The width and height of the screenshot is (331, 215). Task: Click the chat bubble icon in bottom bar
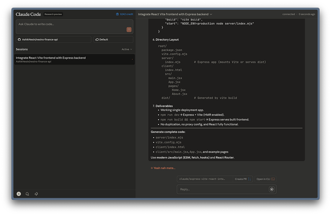27,194
